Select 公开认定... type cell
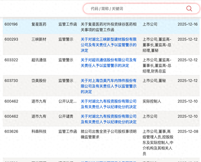The width and height of the screenshot is (201, 162). click(x=68, y=101)
